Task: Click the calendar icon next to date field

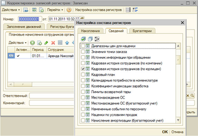Action: coord(82,19)
